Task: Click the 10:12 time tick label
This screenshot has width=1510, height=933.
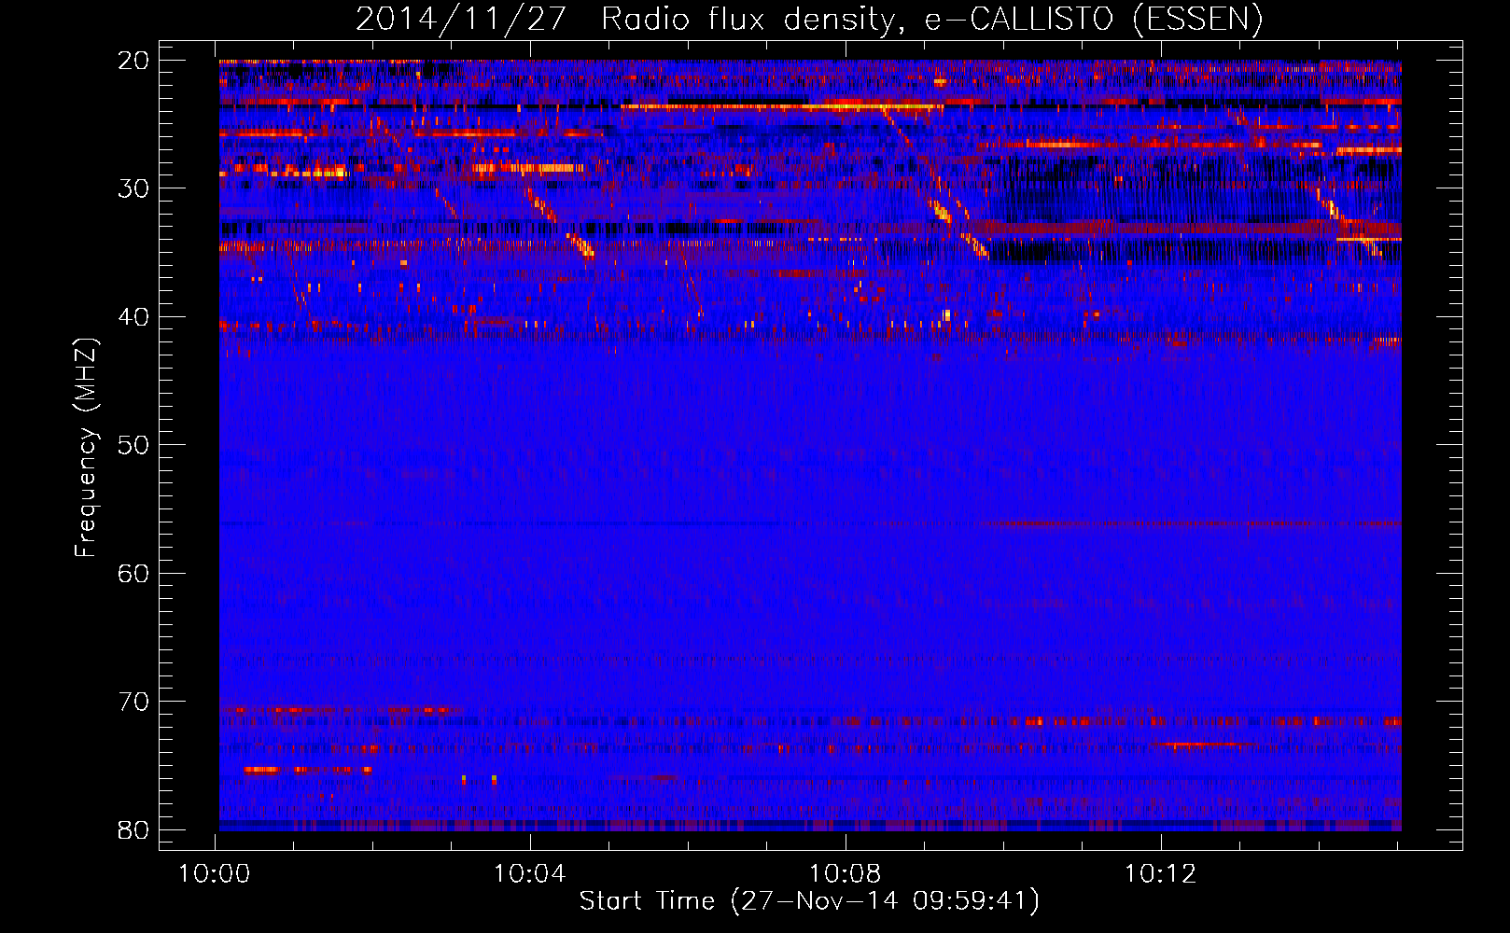Action: click(1161, 874)
